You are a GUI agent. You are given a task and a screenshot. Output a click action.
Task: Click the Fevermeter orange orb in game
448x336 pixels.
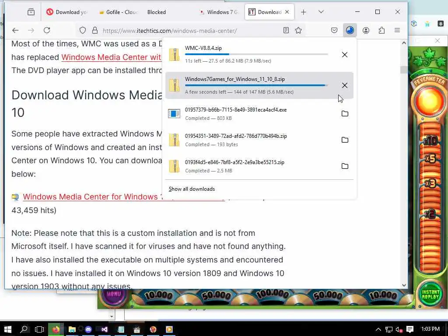point(429,101)
